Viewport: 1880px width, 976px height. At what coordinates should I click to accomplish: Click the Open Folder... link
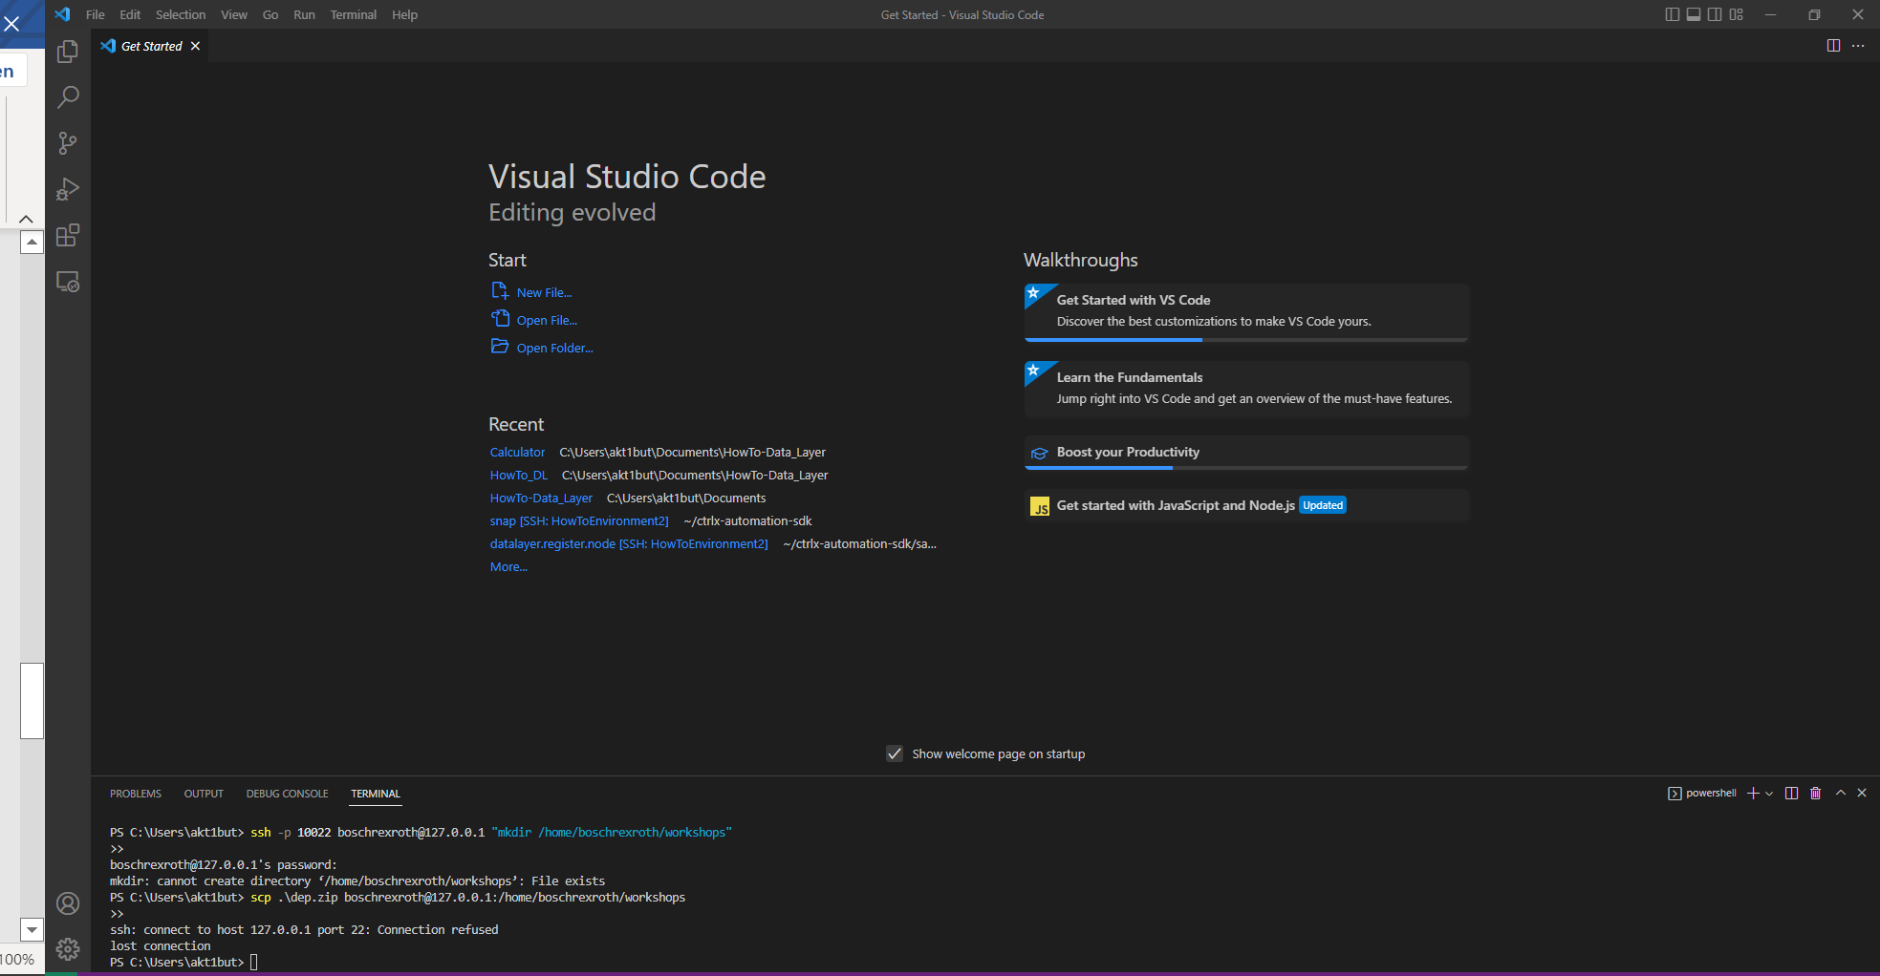coord(554,349)
